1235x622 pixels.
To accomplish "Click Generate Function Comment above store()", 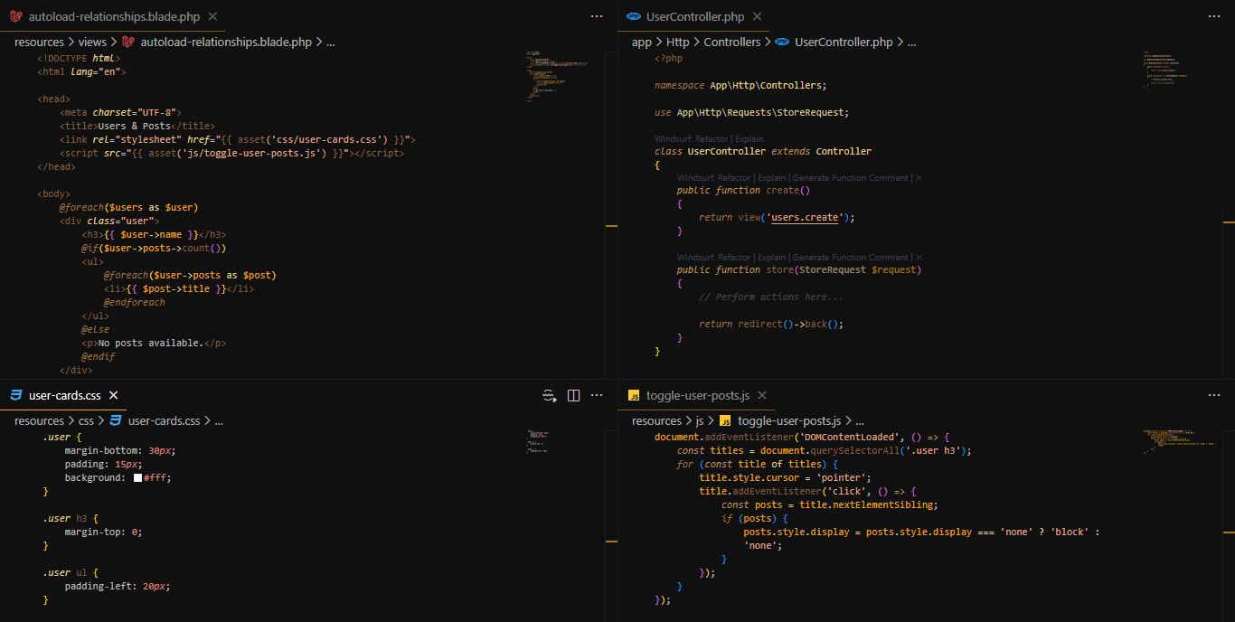I will click(x=850, y=258).
